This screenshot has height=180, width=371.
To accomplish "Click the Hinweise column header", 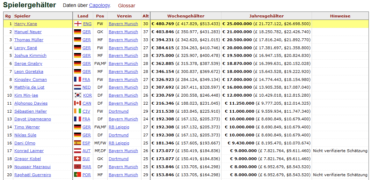I will tap(340, 16).
